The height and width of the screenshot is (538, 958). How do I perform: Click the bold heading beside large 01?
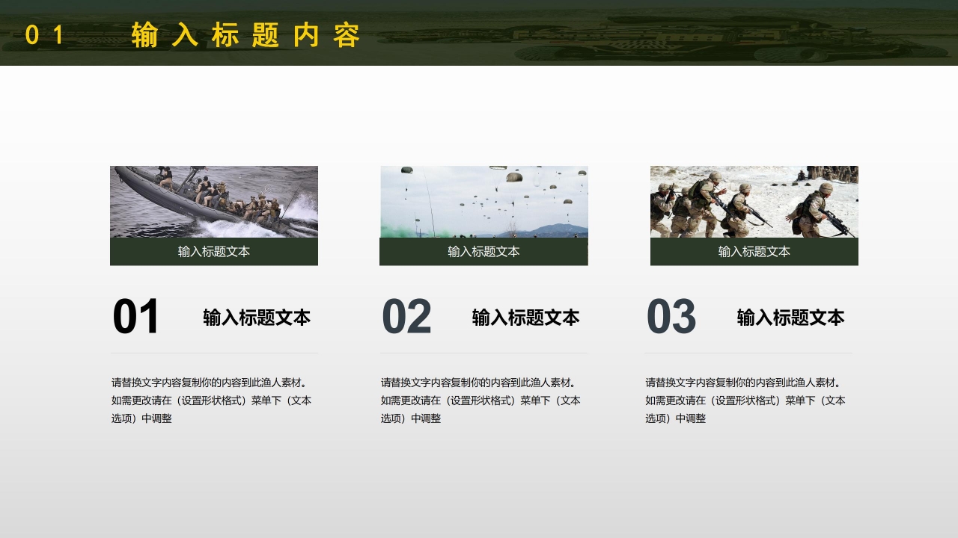point(257,318)
